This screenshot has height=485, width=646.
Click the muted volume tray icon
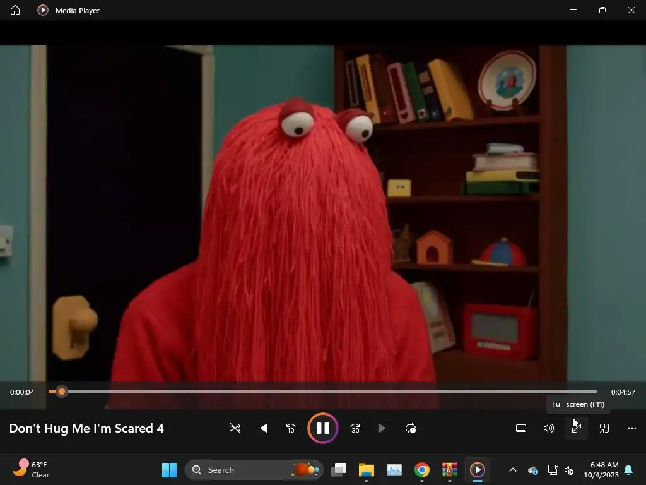(x=569, y=470)
